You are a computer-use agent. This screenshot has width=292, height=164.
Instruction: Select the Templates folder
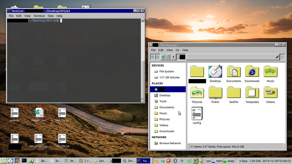tap(252, 95)
